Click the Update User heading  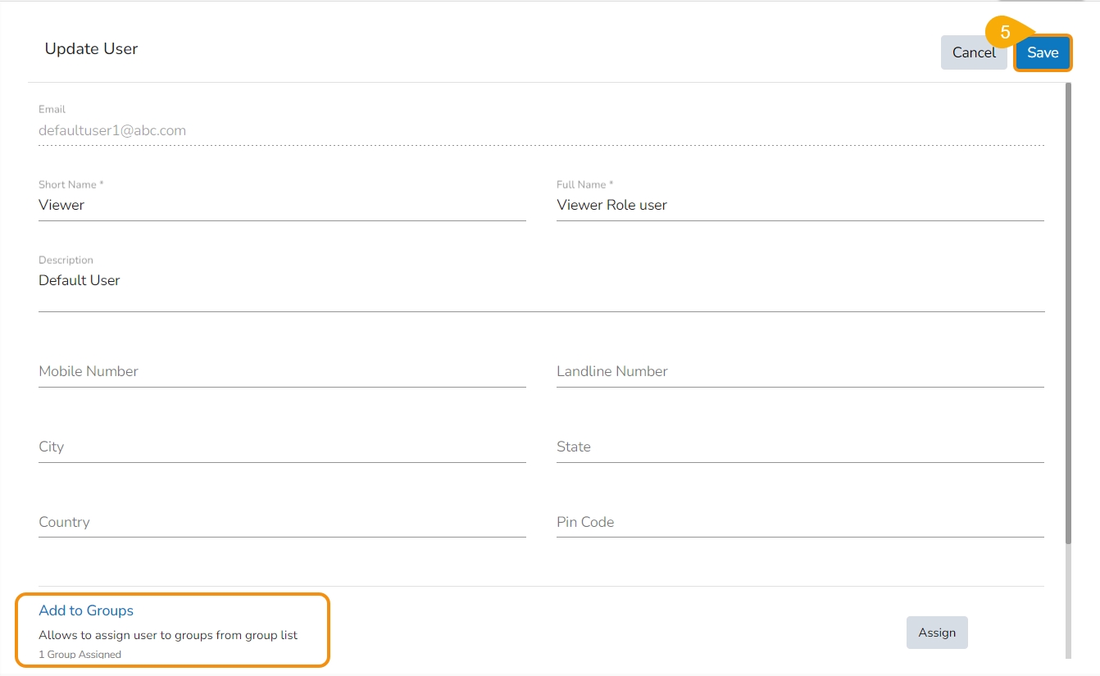91,49
